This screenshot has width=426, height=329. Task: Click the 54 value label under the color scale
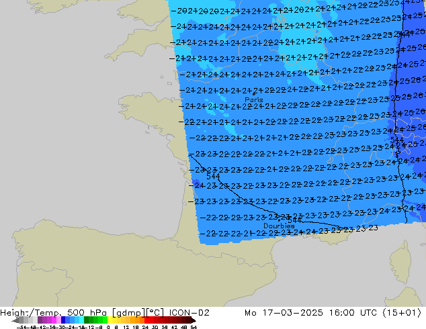click(194, 327)
